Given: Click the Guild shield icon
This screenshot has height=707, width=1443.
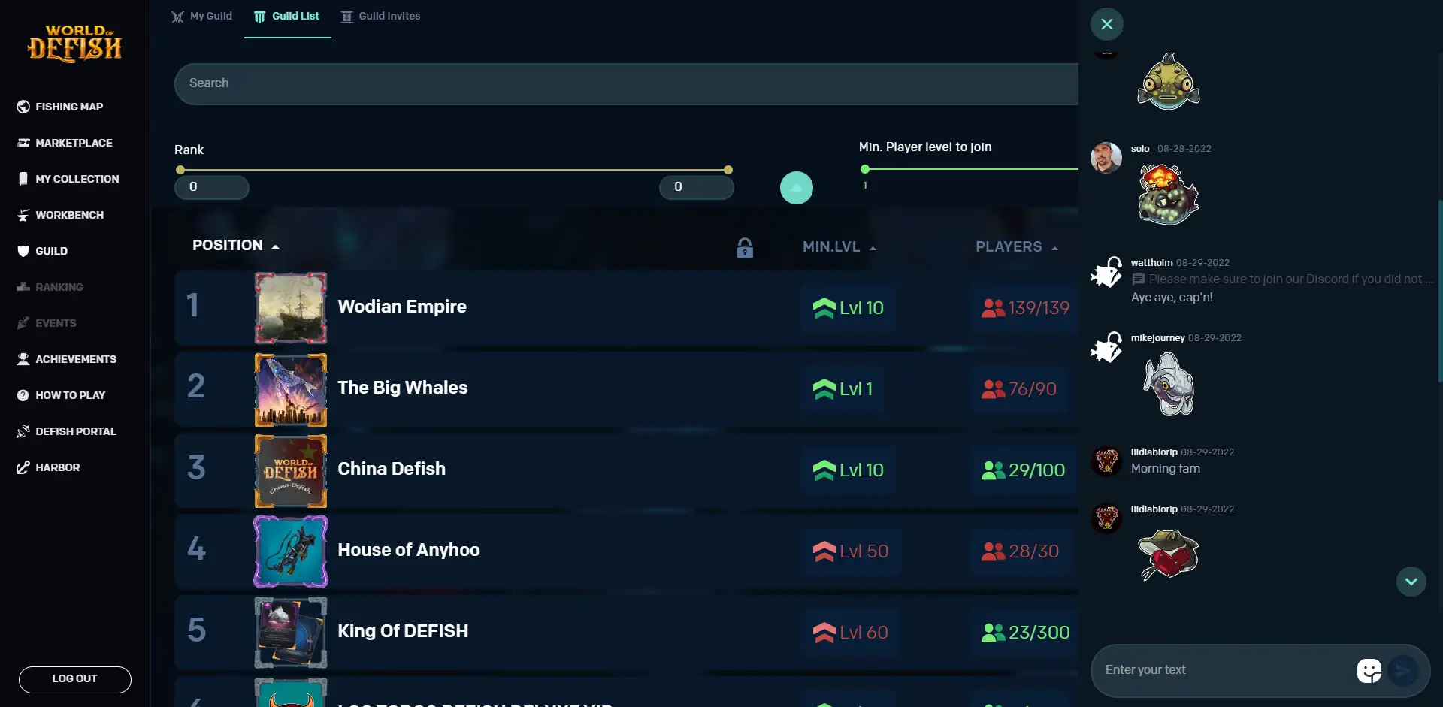Looking at the screenshot, I should click(x=23, y=251).
